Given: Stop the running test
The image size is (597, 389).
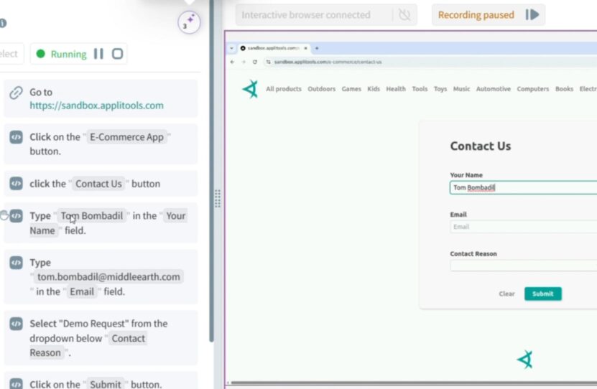Looking at the screenshot, I should coord(117,54).
